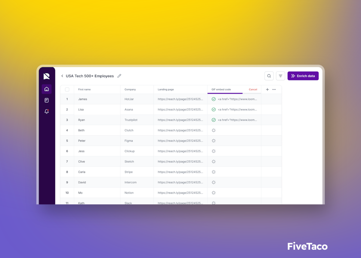Open search with the magnifier icon
The width and height of the screenshot is (361, 258).
(269, 76)
